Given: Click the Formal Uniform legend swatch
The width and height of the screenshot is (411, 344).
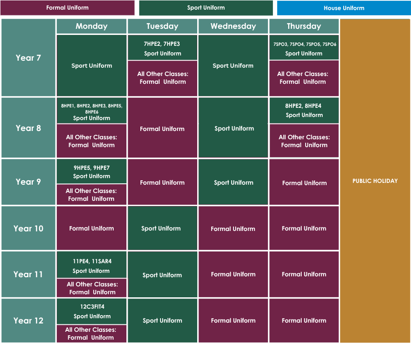Looking at the screenshot, I should pos(67,8).
